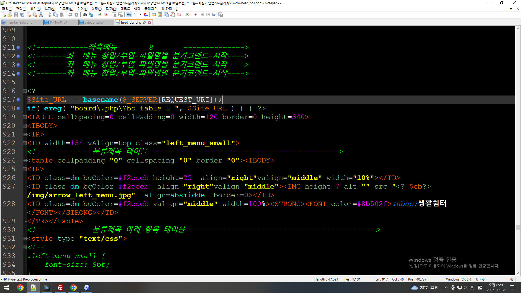Click the Zoom In magnifier icon

coord(100,15)
